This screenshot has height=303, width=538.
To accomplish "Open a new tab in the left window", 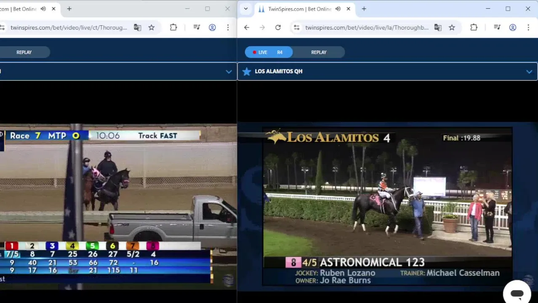I will click(69, 9).
